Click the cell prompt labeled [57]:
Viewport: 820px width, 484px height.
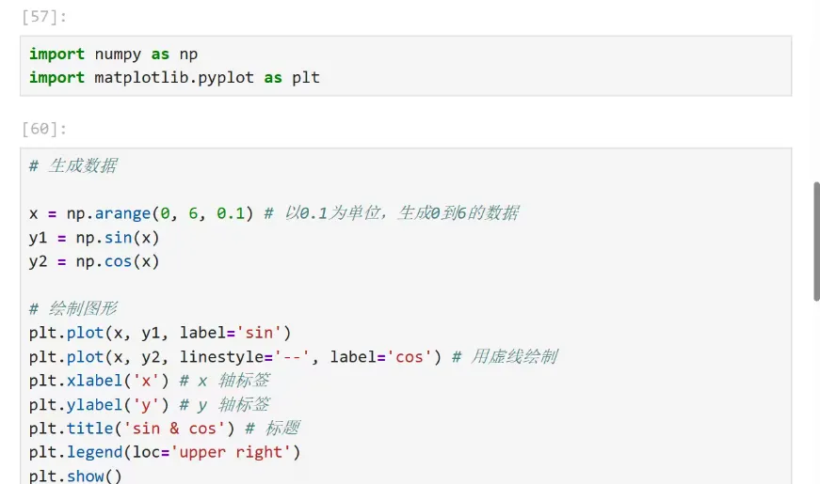point(44,17)
